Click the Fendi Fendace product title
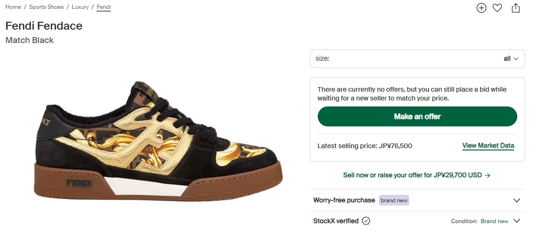Image resolution: width=533 pixels, height=237 pixels. coord(44,26)
